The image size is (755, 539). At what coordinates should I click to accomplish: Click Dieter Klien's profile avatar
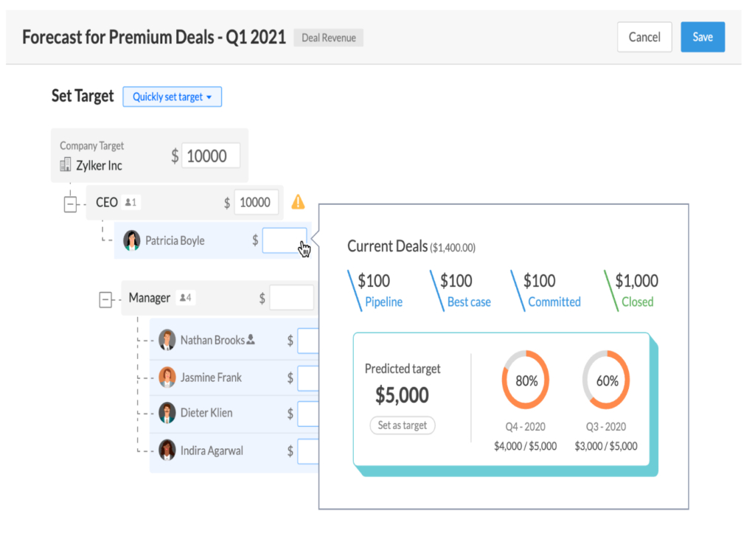click(167, 414)
